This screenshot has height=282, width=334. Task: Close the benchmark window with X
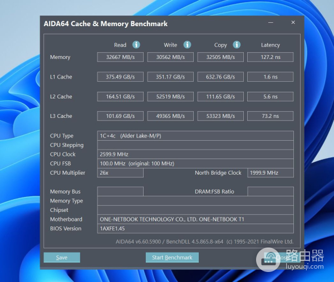pos(293,23)
